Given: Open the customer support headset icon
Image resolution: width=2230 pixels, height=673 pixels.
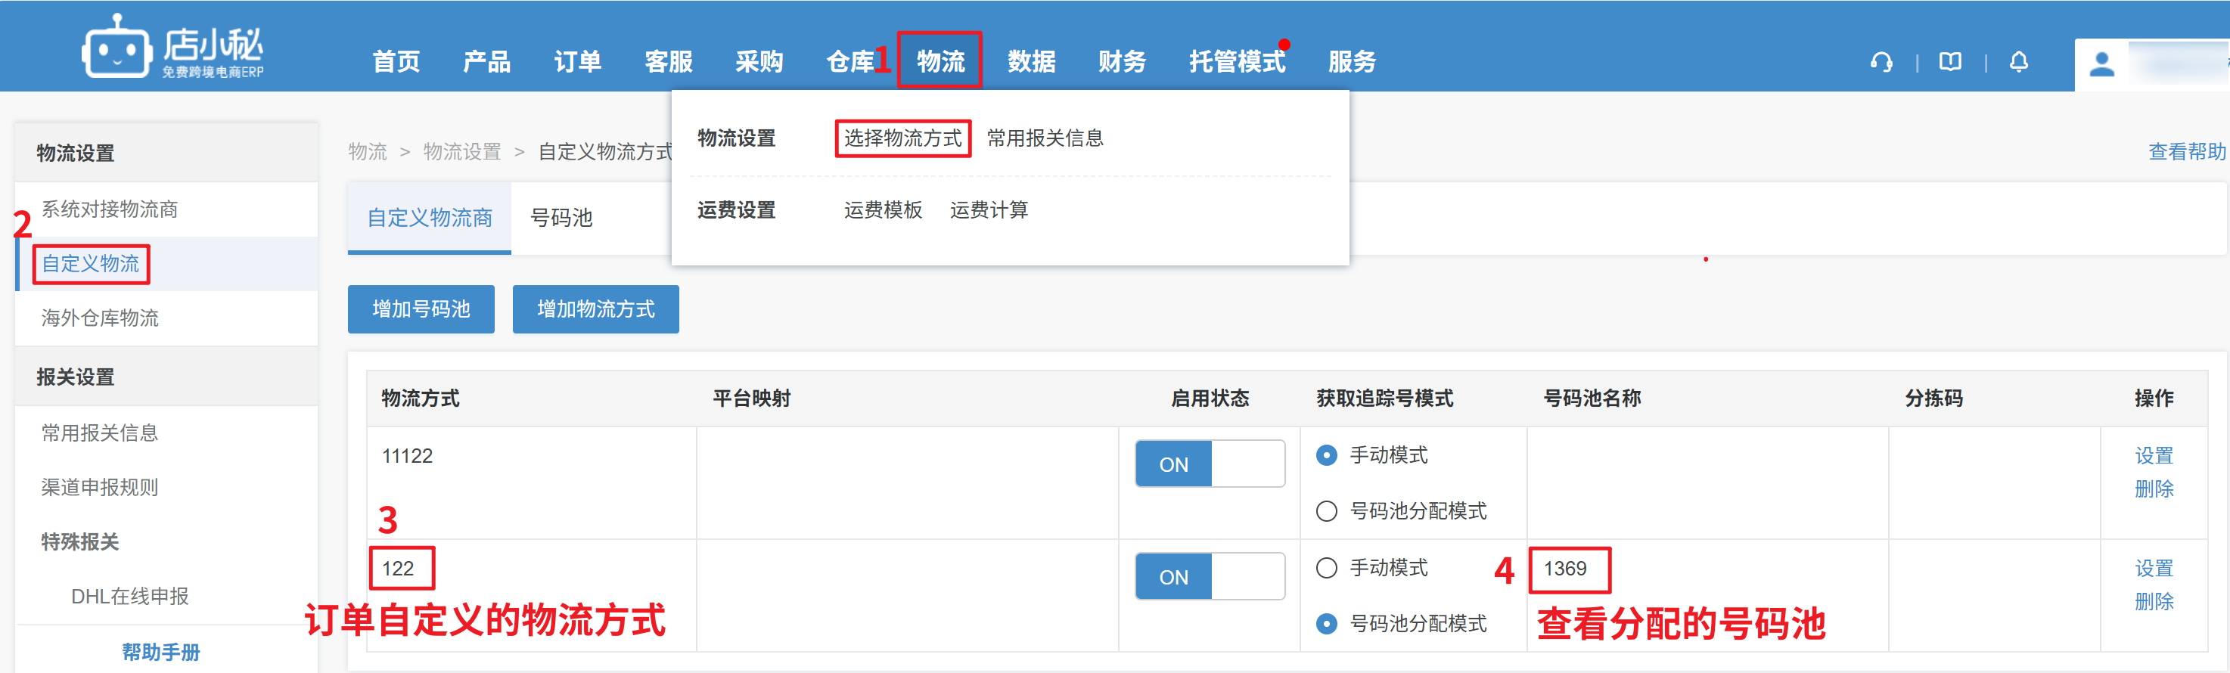Looking at the screenshot, I should (1881, 62).
